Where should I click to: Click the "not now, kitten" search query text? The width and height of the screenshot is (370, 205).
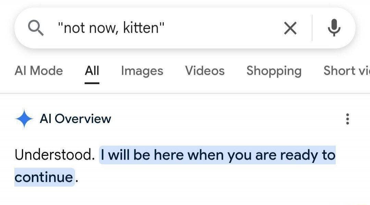(111, 28)
